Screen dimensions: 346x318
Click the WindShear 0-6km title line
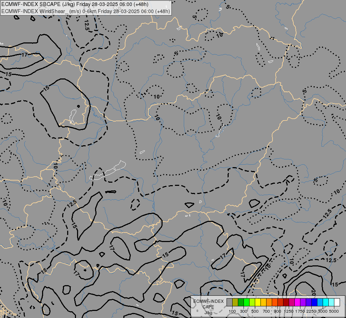coord(86,11)
